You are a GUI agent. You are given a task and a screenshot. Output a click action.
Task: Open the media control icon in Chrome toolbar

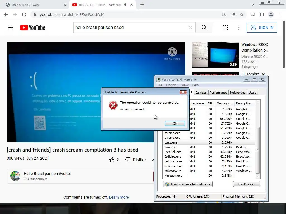coord(253,14)
